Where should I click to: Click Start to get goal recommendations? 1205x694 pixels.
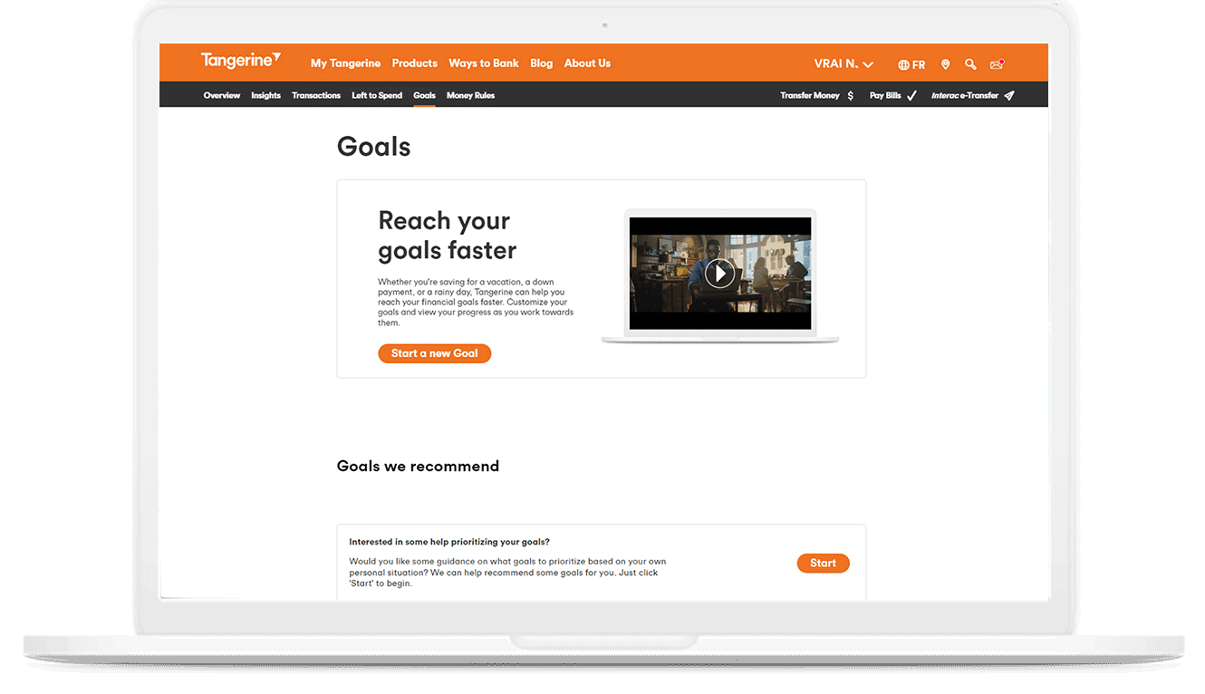[x=823, y=563]
